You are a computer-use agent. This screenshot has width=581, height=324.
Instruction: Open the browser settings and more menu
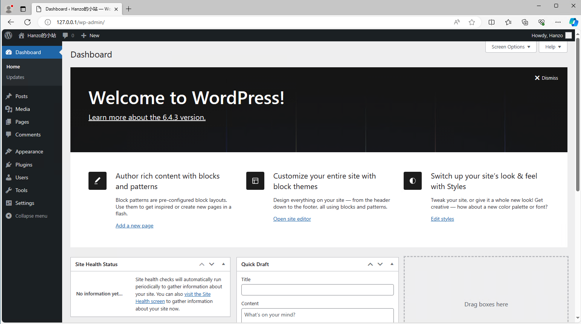click(558, 22)
